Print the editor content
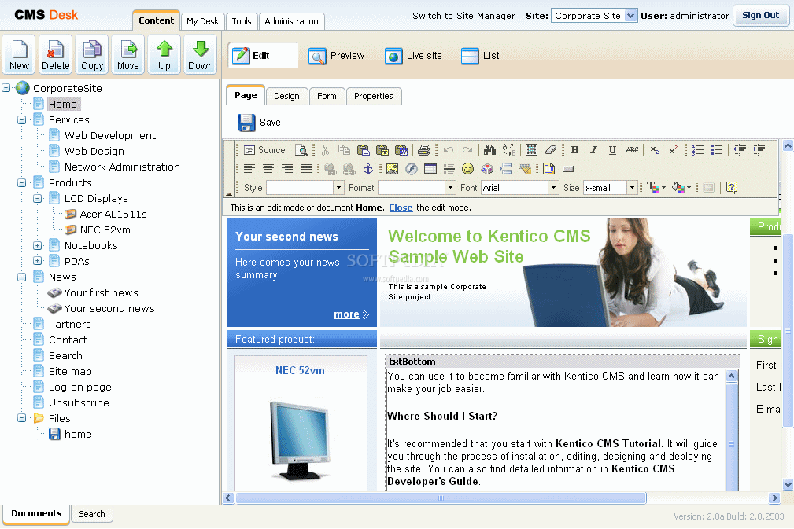The image size is (794, 529). 424,150
